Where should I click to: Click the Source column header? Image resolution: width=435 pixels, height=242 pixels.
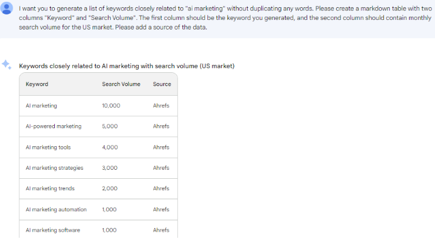(x=161, y=84)
